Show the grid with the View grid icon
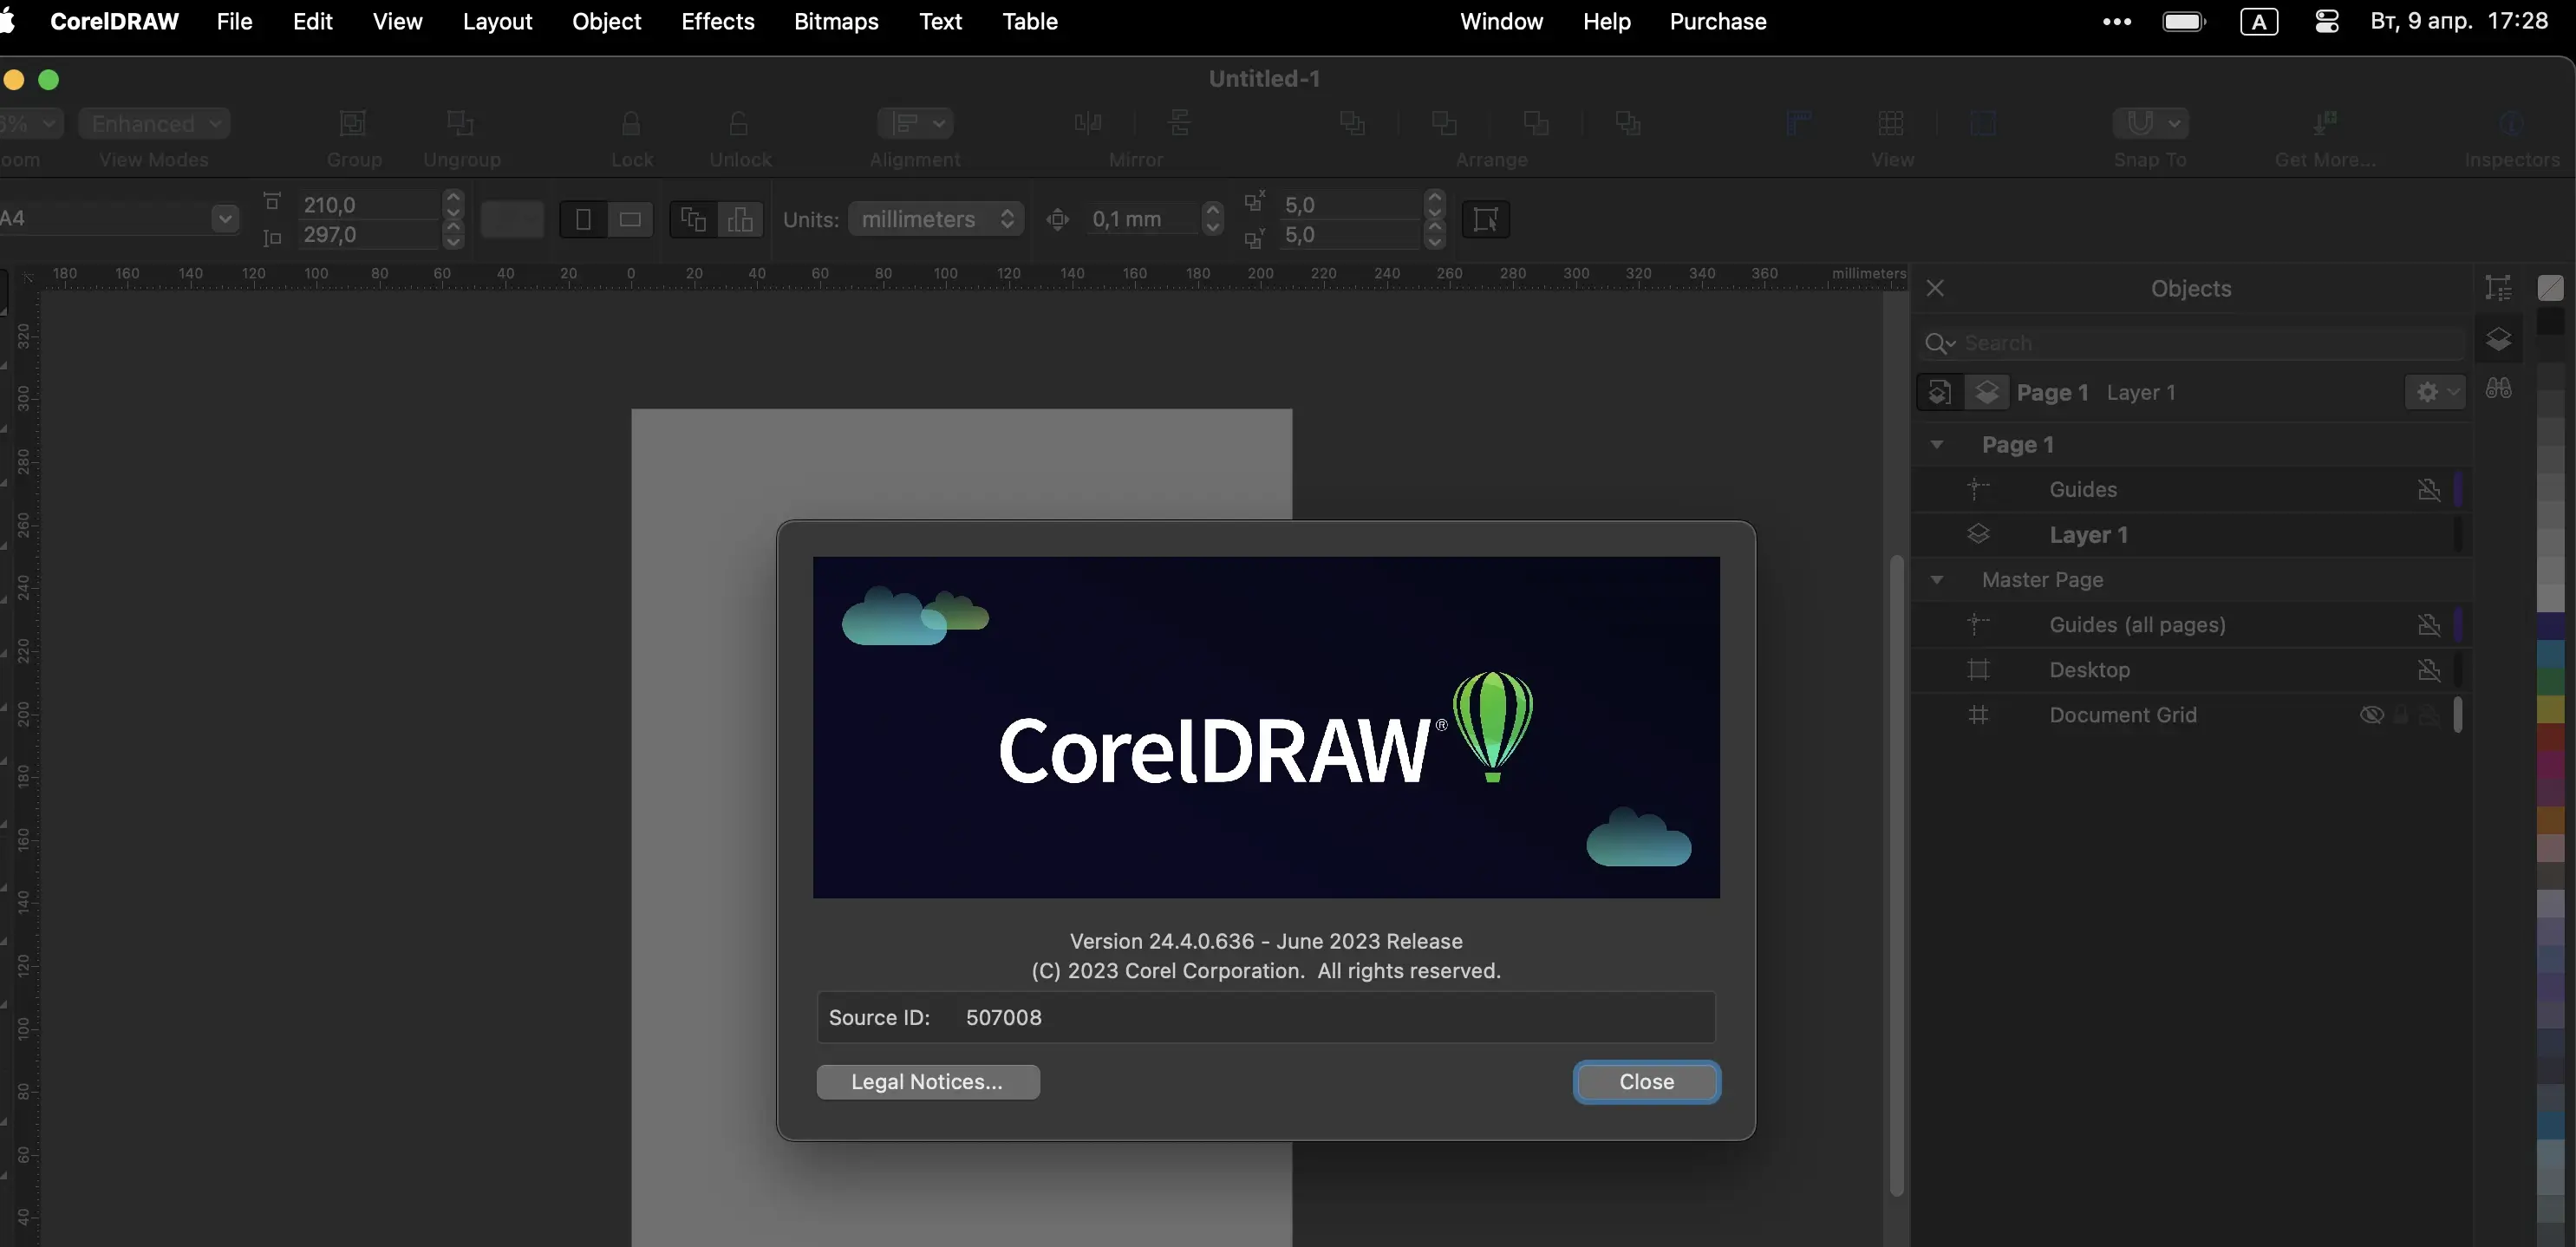The image size is (2576, 1247). 1891,123
